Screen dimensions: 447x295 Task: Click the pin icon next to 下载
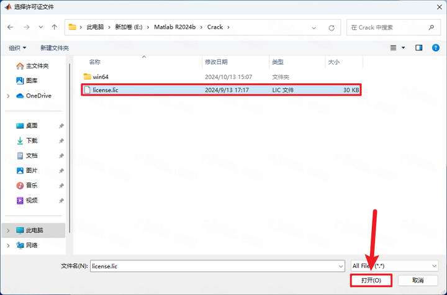61,140
